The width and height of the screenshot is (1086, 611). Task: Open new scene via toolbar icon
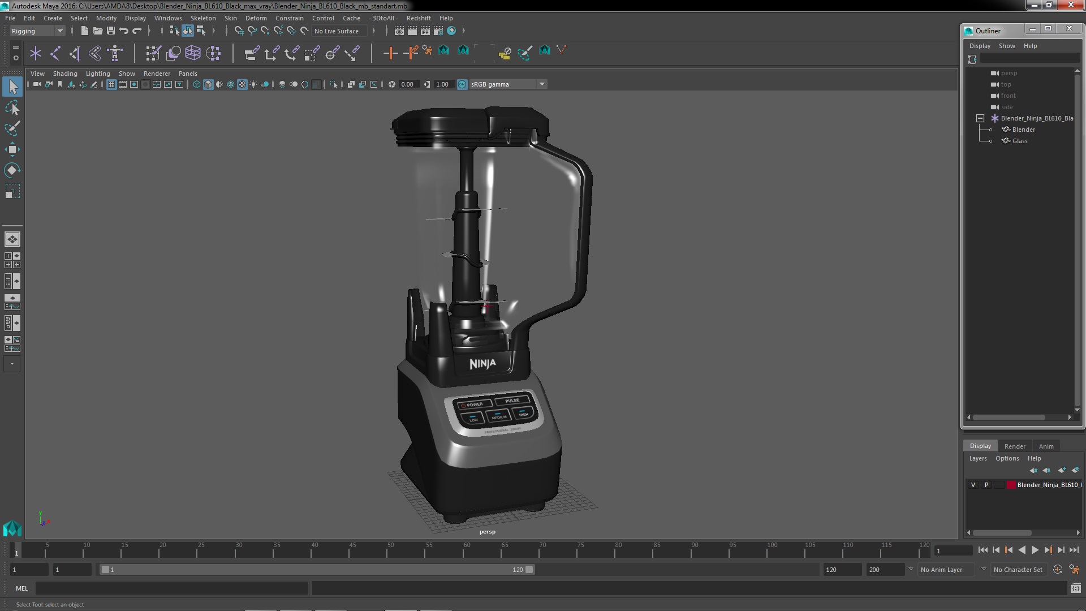click(x=84, y=31)
